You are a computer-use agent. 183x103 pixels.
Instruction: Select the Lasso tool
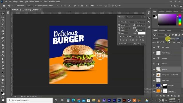click(3, 20)
